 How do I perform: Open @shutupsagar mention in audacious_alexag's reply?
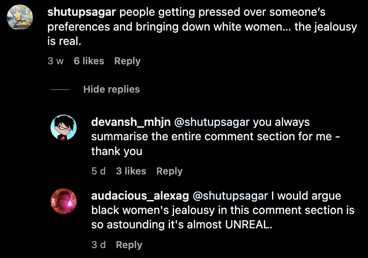[230, 196]
